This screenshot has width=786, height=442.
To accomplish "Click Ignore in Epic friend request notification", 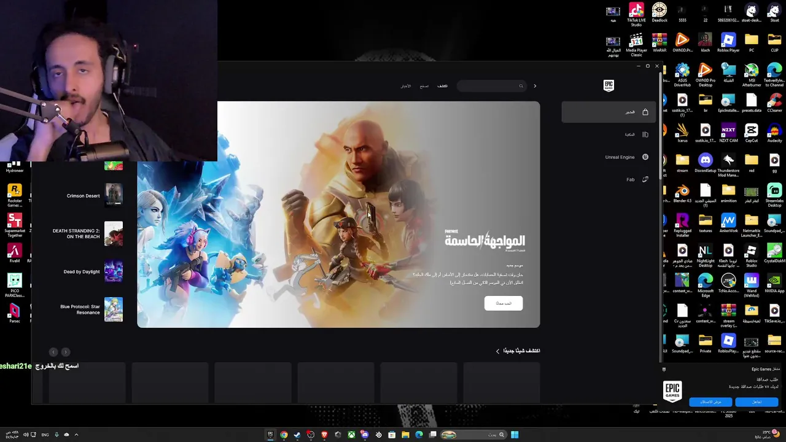I will click(x=757, y=402).
